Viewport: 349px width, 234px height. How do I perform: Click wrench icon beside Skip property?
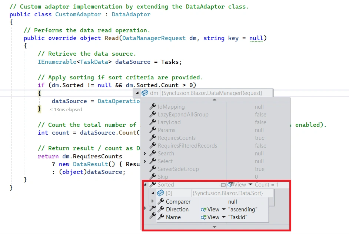click(x=153, y=177)
